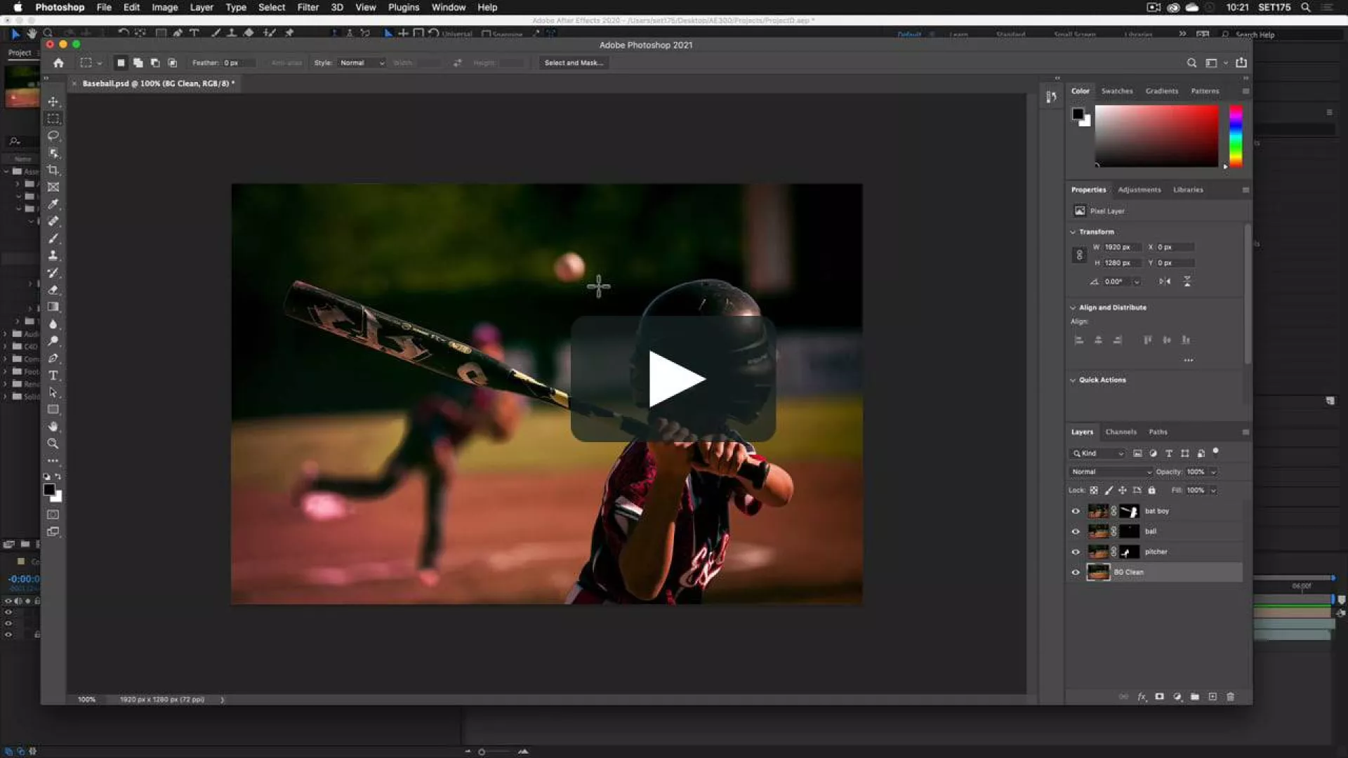The width and height of the screenshot is (1348, 758).
Task: Click the Home icon in options bar
Action: [x=59, y=63]
